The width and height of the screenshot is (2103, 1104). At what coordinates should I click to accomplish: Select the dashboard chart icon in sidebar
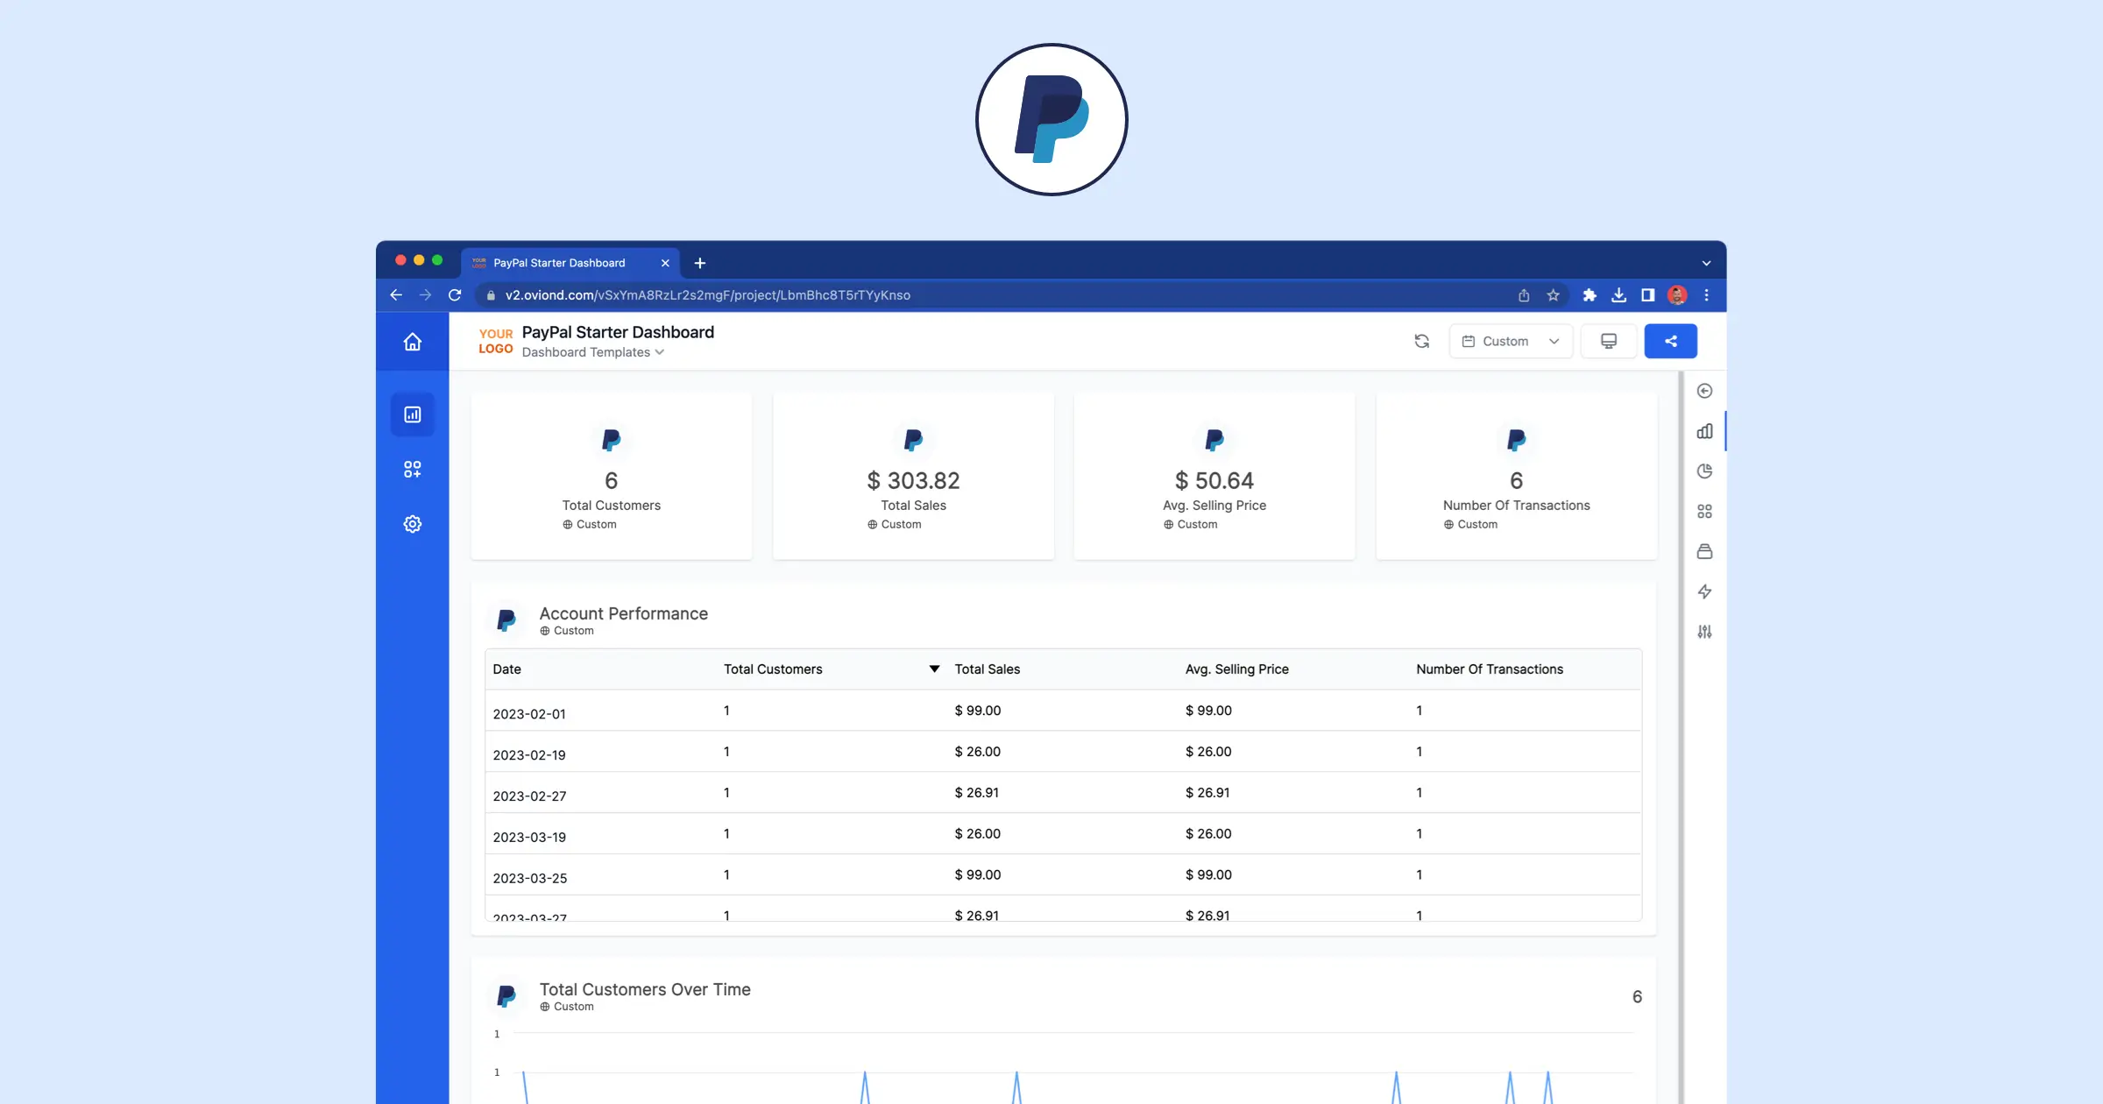(412, 414)
